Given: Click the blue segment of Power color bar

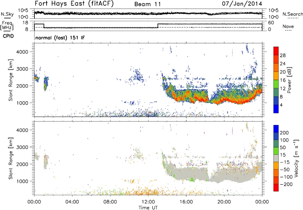Looking at the screenshot, I should click(x=276, y=109).
